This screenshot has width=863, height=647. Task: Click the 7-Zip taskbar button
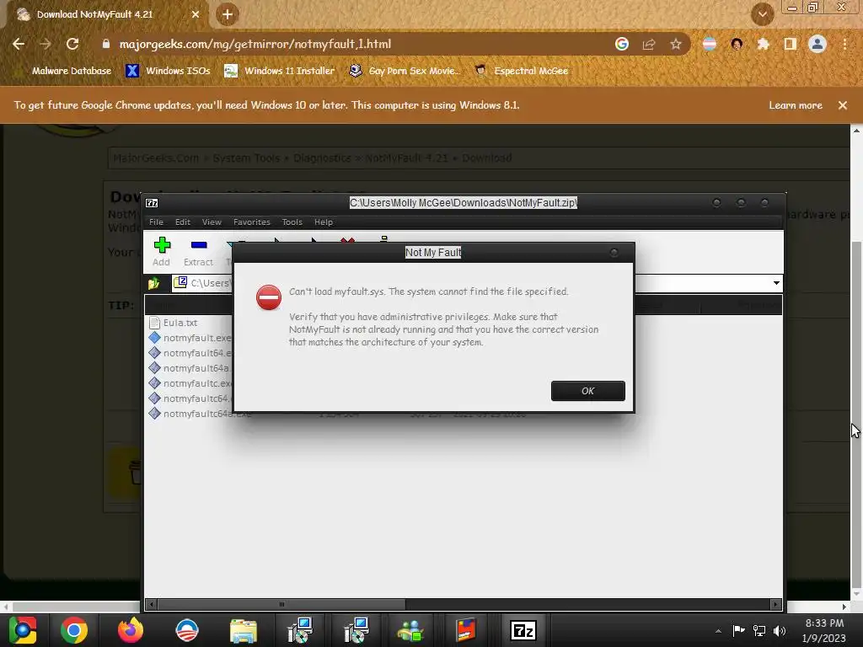(523, 630)
